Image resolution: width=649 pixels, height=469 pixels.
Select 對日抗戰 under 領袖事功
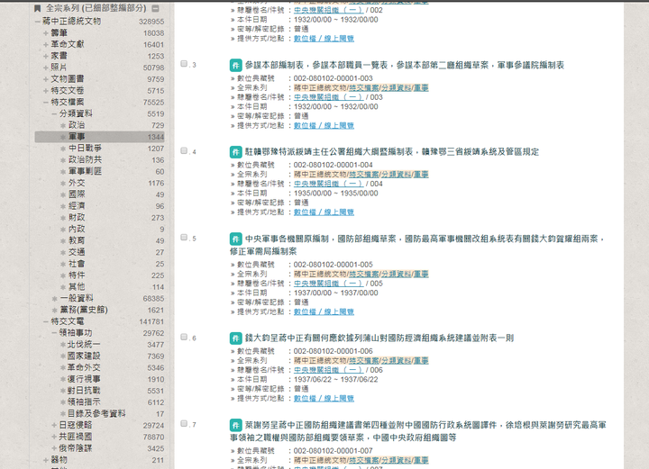(84, 391)
